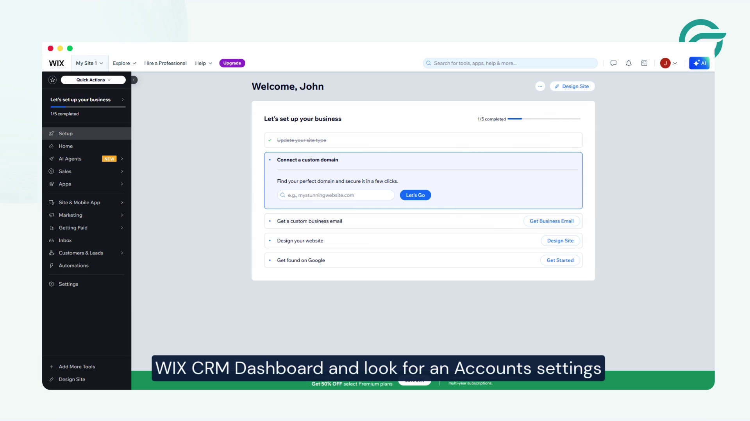The image size is (750, 421).
Task: Collapse the sidebar with the arrow handle
Action: (x=134, y=80)
